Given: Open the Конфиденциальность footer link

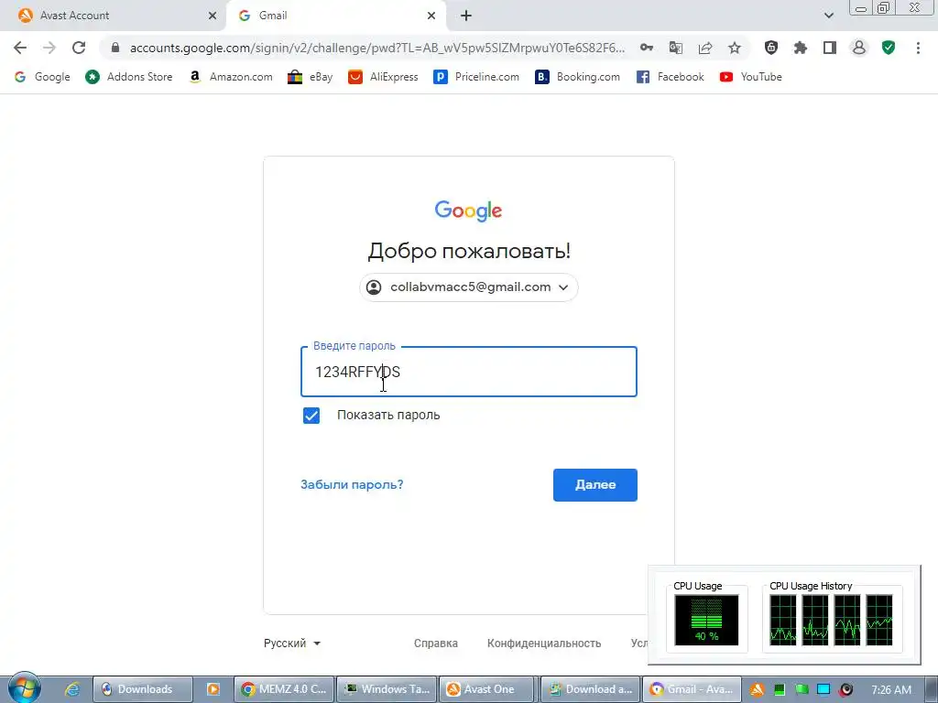Looking at the screenshot, I should [x=544, y=644].
